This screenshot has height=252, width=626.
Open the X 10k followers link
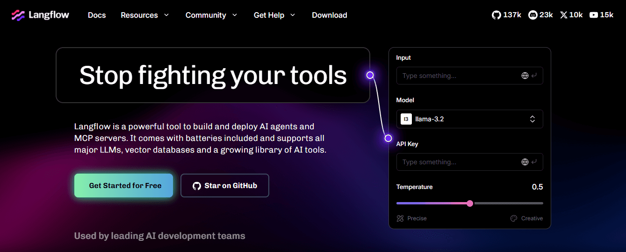(x=571, y=15)
